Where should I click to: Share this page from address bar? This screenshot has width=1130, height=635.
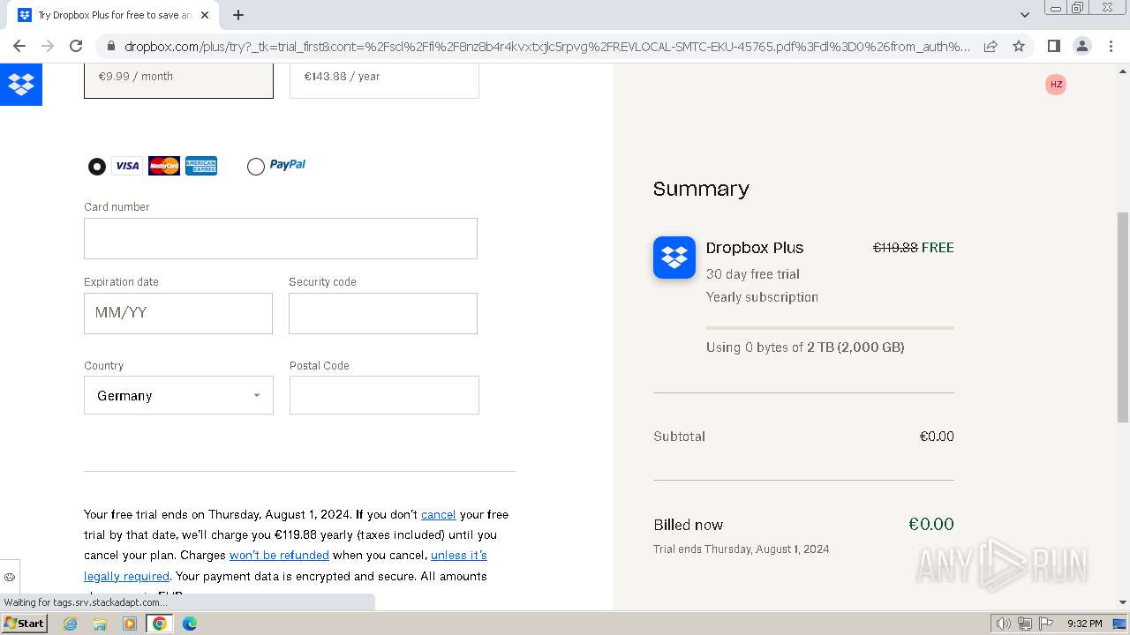click(x=991, y=46)
